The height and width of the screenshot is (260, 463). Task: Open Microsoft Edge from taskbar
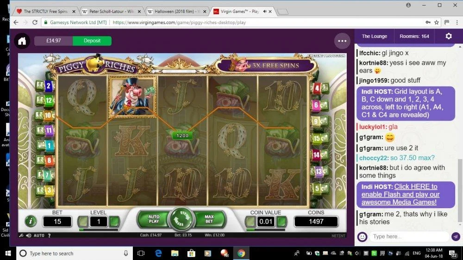[x=158, y=253]
